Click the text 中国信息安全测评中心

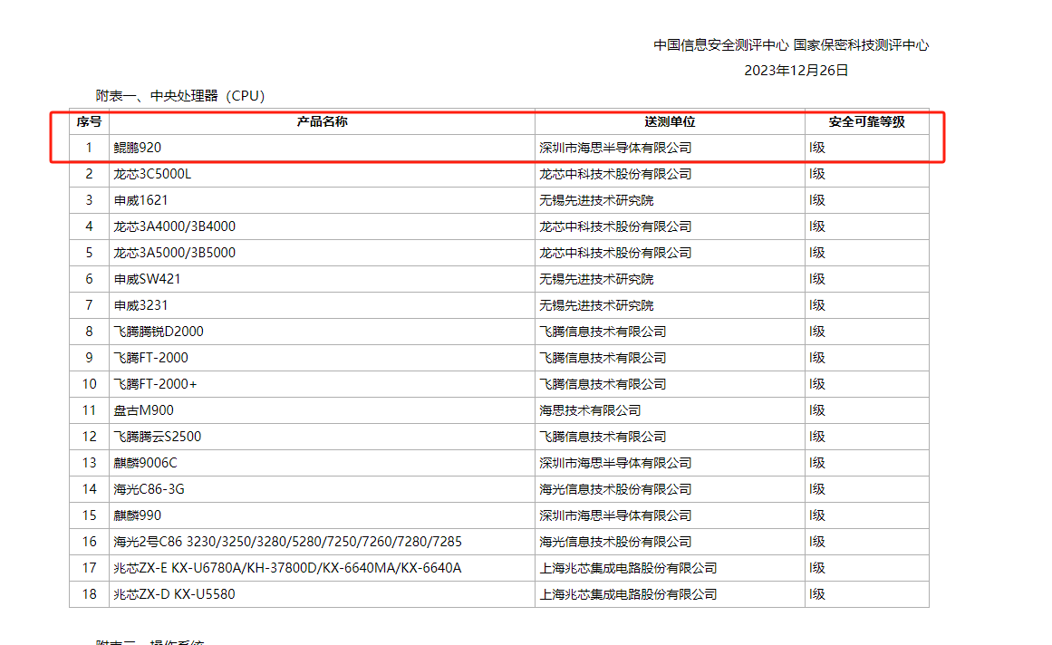pos(721,45)
